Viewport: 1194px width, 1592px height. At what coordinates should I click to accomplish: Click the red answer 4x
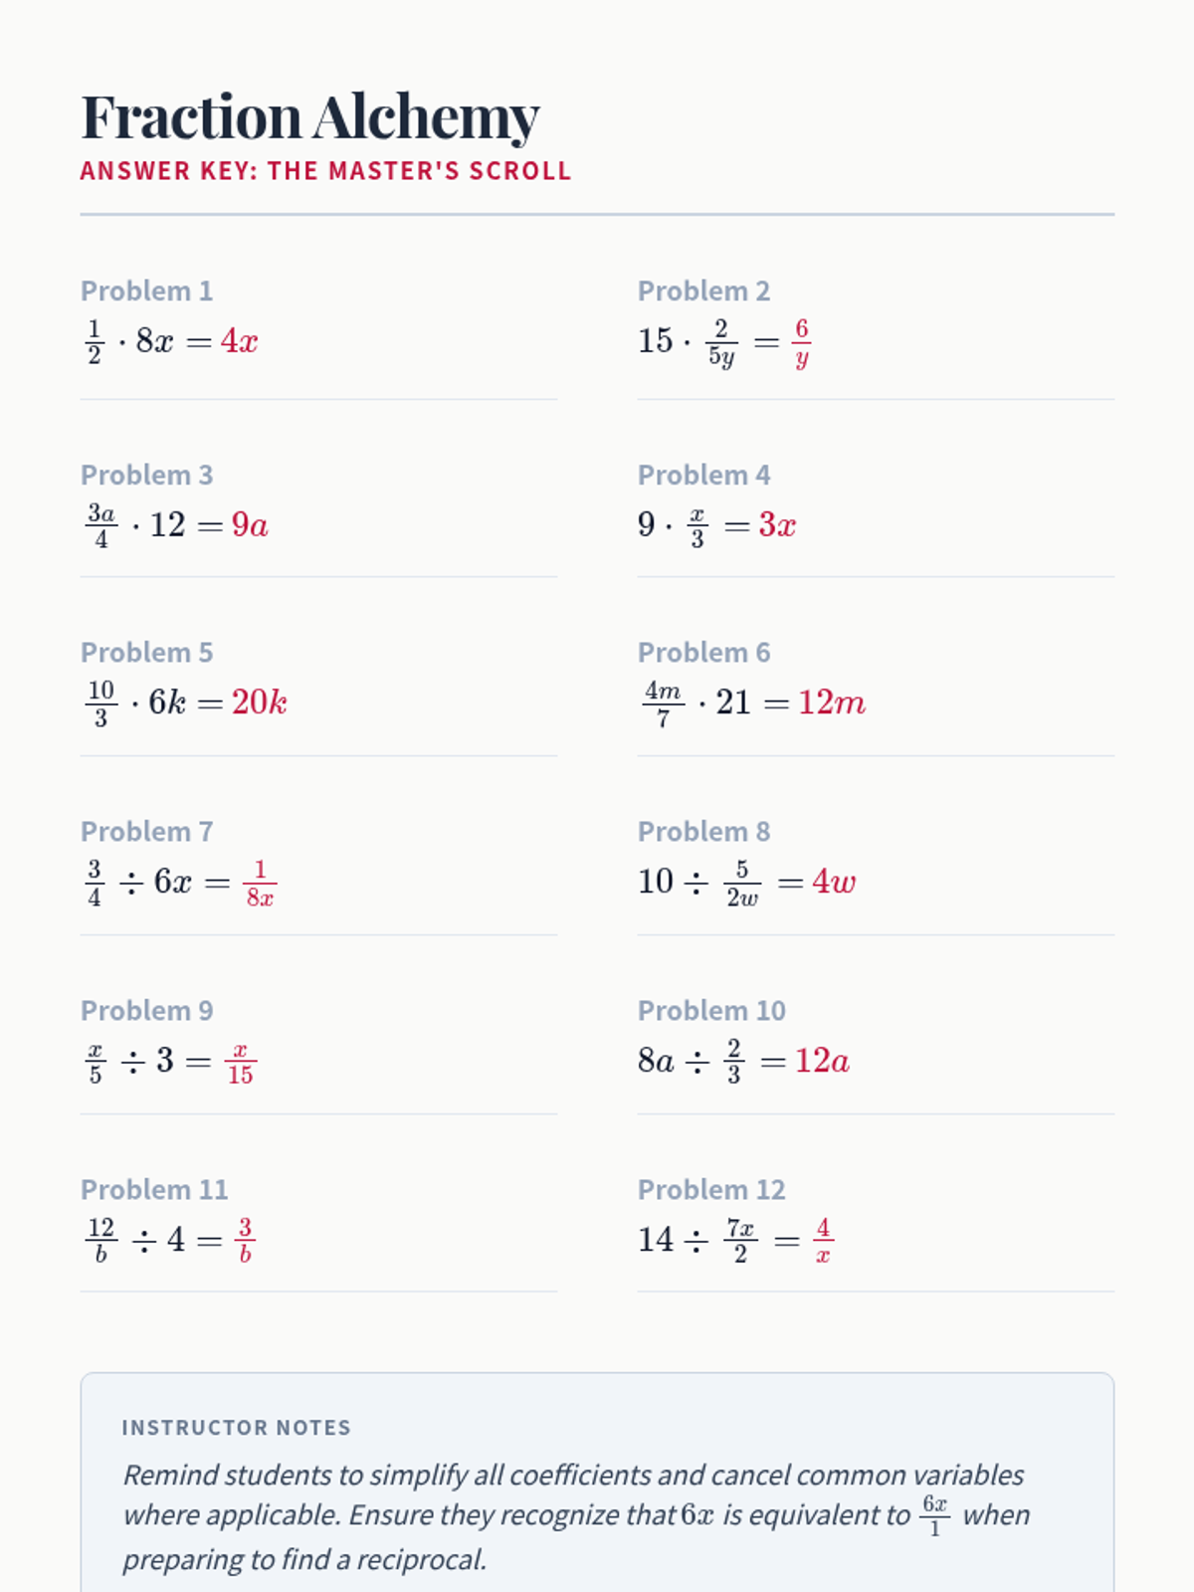click(x=239, y=341)
